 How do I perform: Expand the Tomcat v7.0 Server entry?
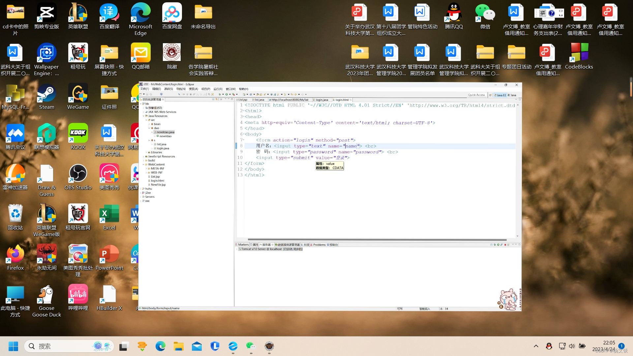(x=237, y=249)
